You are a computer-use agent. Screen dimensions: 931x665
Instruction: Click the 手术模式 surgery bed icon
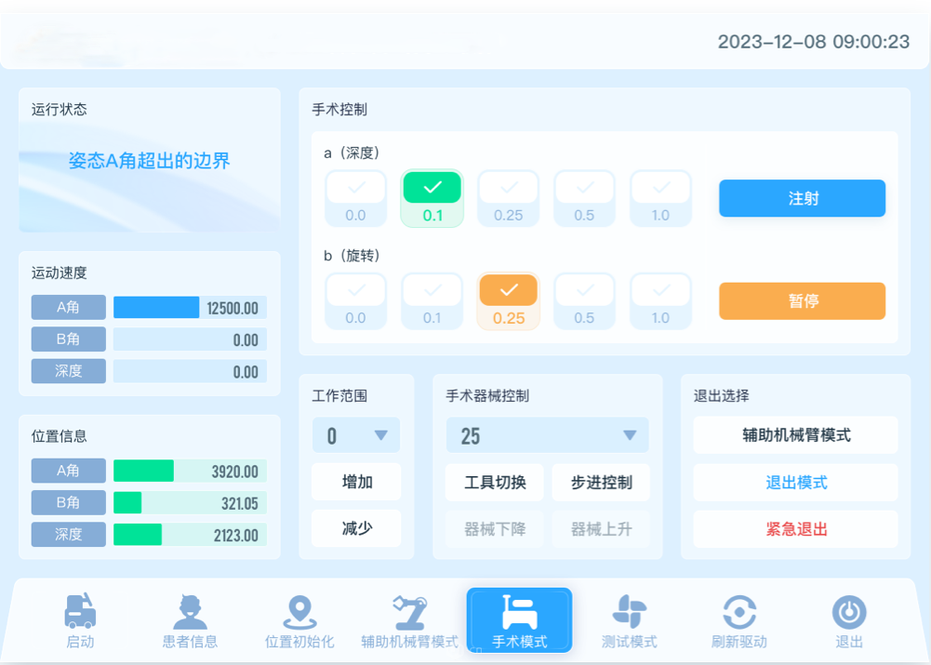[x=519, y=612]
